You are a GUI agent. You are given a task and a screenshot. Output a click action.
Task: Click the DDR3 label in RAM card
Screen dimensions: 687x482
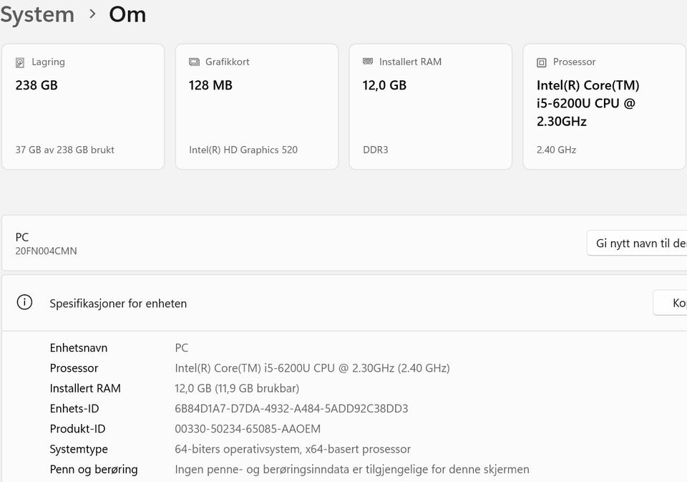pyautogui.click(x=376, y=150)
